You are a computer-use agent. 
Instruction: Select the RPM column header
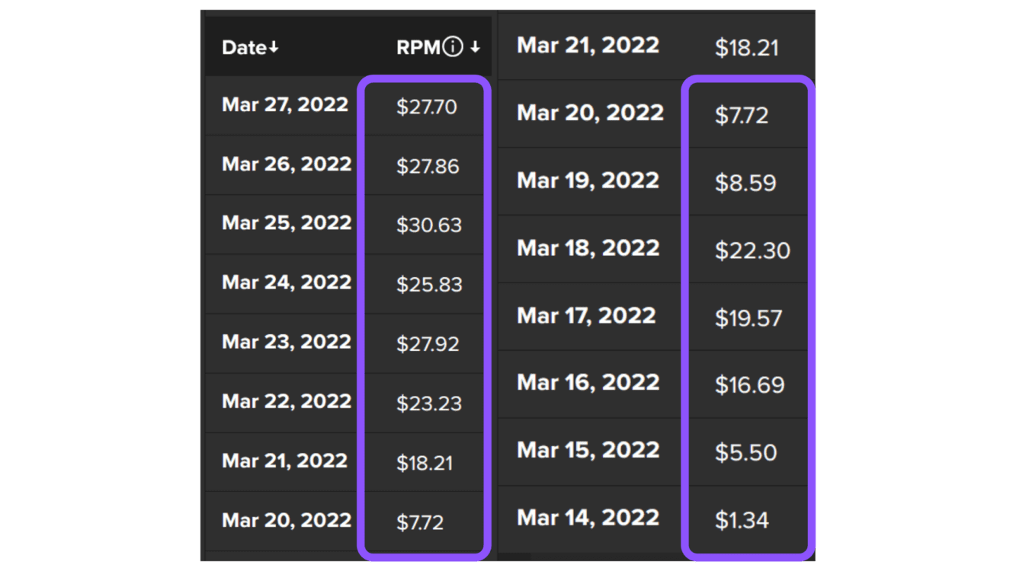(x=418, y=47)
